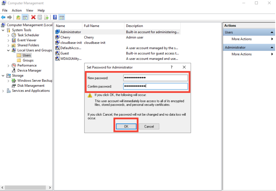This screenshot has height=191, width=276.
Task: Click the Properties toolbar icon
Action: (40, 17)
